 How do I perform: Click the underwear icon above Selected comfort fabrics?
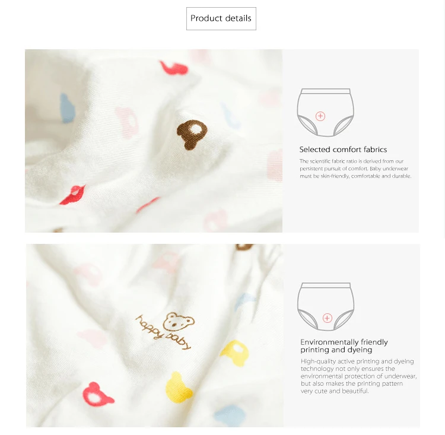point(326,112)
